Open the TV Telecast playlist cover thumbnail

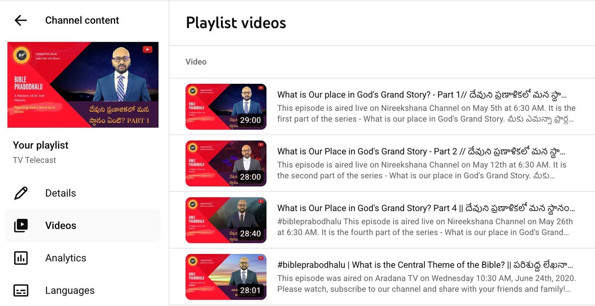(x=83, y=85)
